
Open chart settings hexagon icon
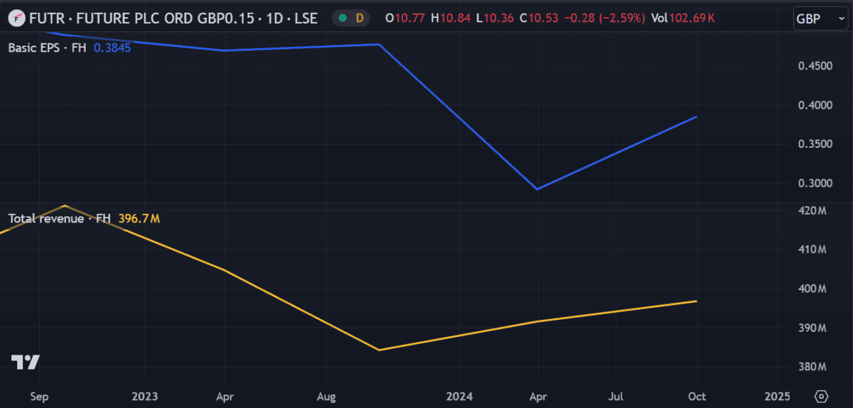822,396
